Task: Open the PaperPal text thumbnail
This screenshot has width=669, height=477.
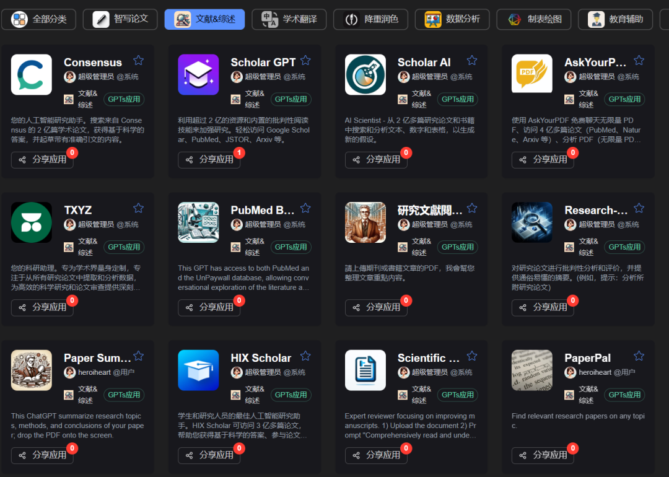Action: tap(532, 370)
